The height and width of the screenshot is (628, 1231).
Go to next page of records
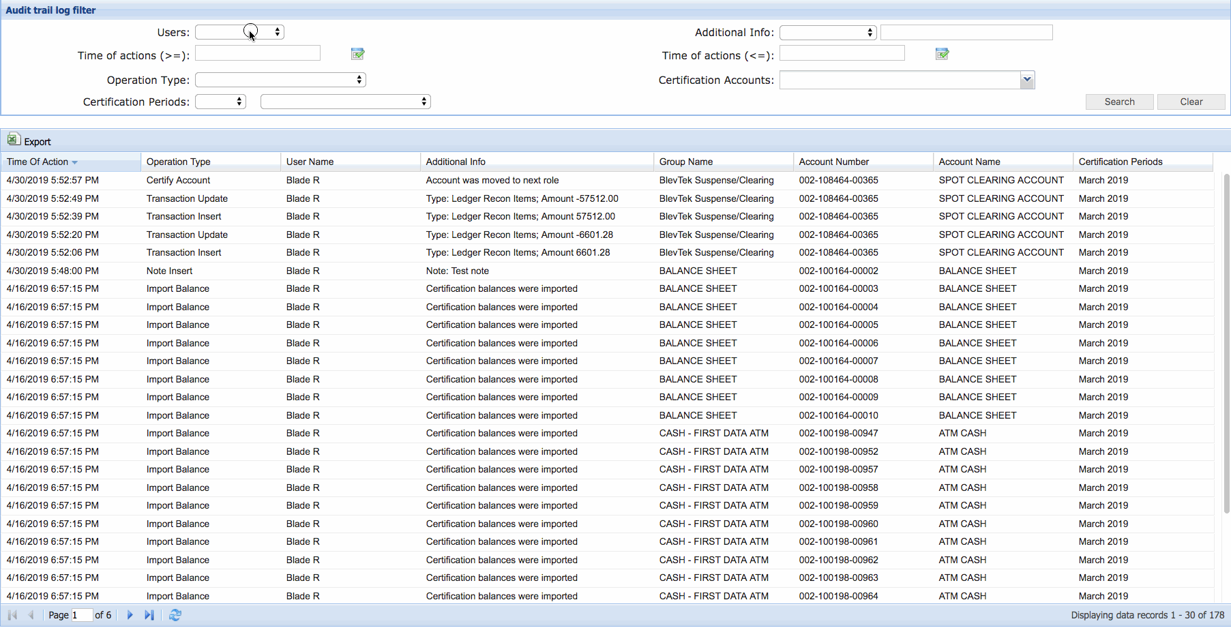coord(130,615)
